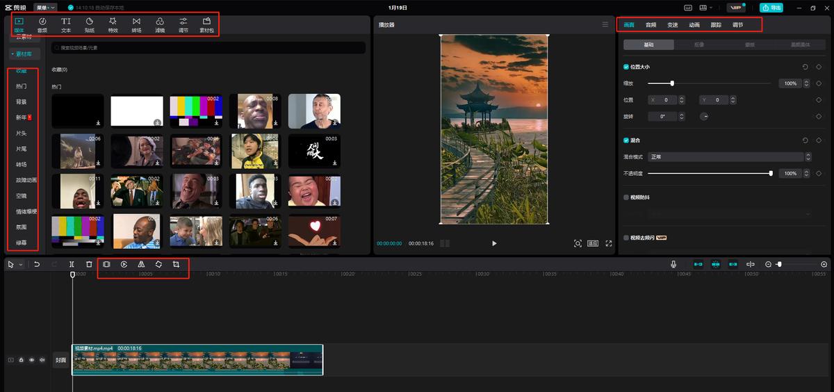Click the 不透明度 opacity slider handle
This screenshot has width=834, height=392.
click(x=771, y=173)
